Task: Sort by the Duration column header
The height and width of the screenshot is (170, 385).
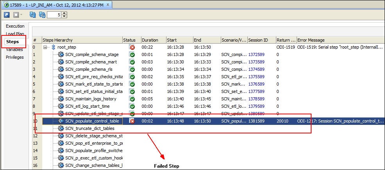Action: (x=154, y=40)
